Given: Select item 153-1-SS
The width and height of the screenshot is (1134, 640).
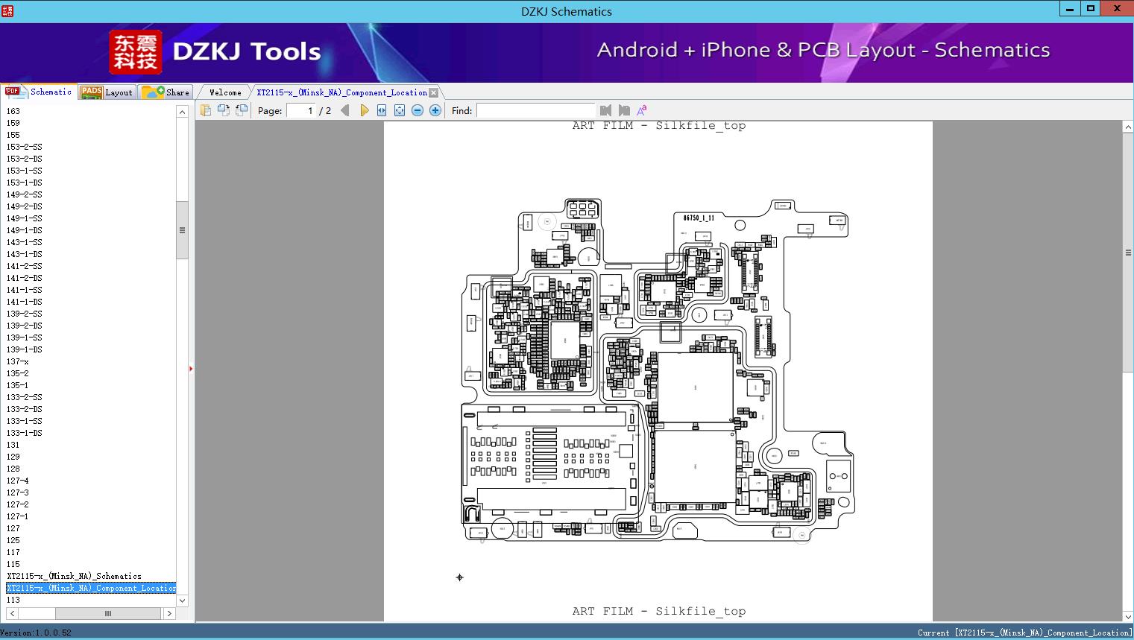Looking at the screenshot, I should pos(25,171).
